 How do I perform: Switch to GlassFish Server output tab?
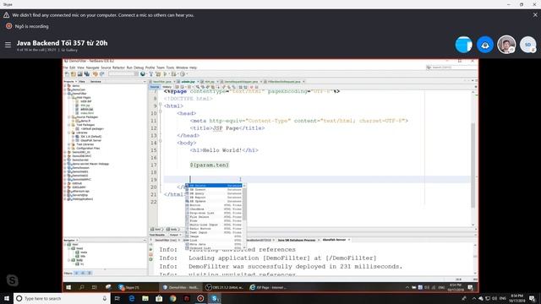tap(334, 240)
